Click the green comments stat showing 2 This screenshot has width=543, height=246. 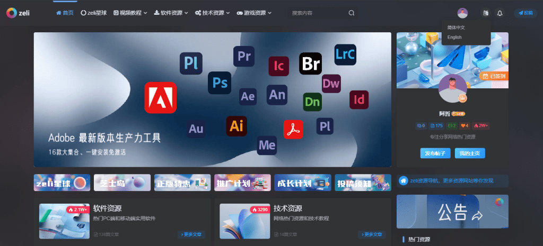pos(452,126)
